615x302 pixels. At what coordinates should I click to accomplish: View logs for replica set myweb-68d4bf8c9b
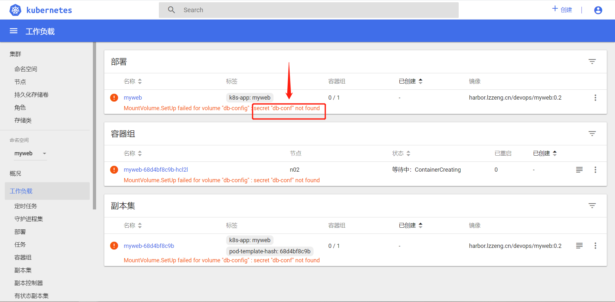point(579,246)
